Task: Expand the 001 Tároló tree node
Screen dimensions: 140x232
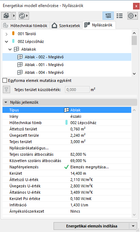Action: click(6, 34)
